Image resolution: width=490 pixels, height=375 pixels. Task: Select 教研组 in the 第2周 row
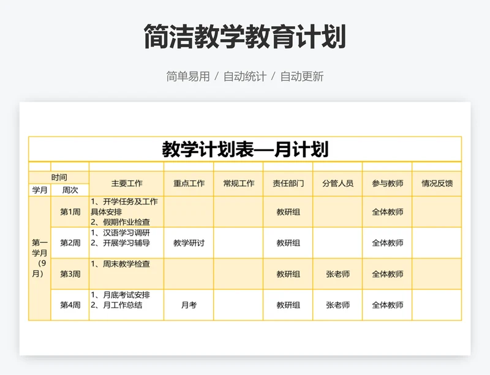click(x=288, y=243)
